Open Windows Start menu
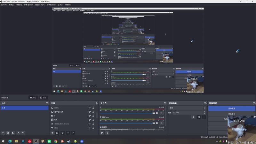 click(x=3, y=141)
